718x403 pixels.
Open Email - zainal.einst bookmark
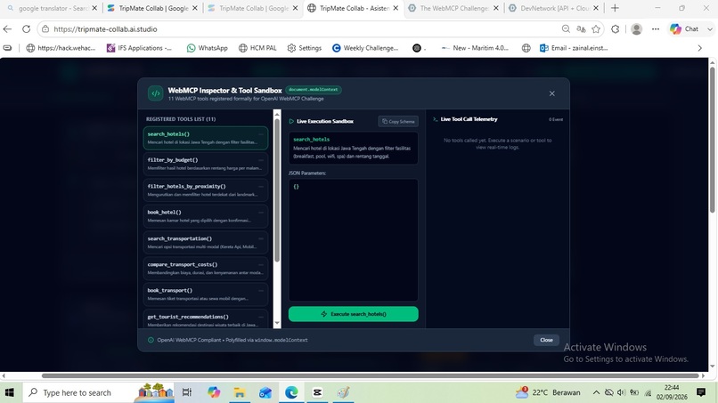click(574, 48)
